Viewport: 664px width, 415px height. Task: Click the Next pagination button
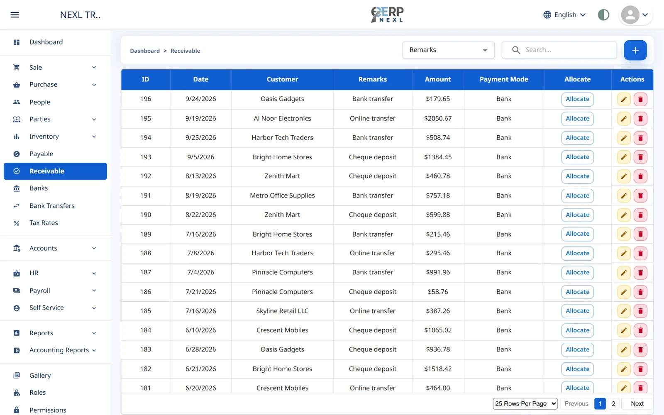[637, 404]
